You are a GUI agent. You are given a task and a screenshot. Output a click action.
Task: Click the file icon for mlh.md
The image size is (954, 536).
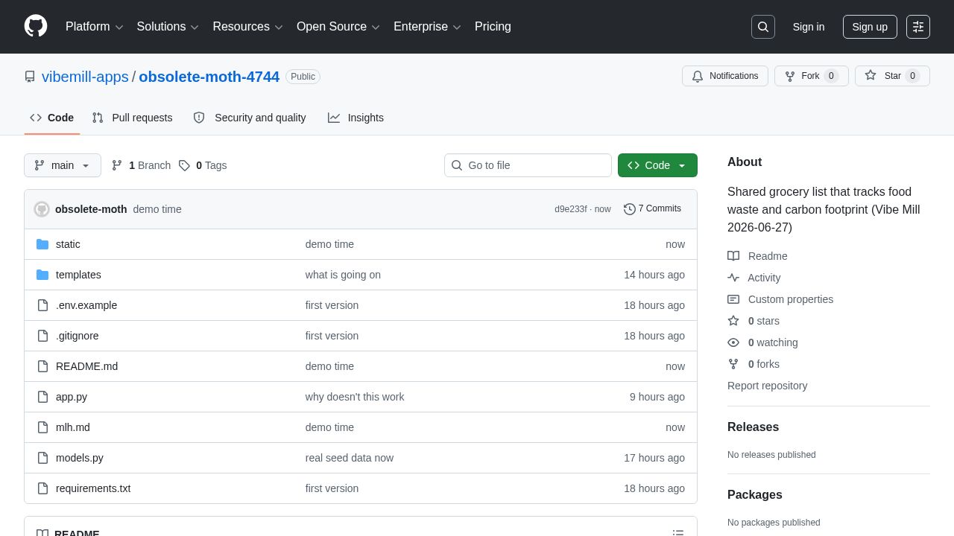pos(42,427)
